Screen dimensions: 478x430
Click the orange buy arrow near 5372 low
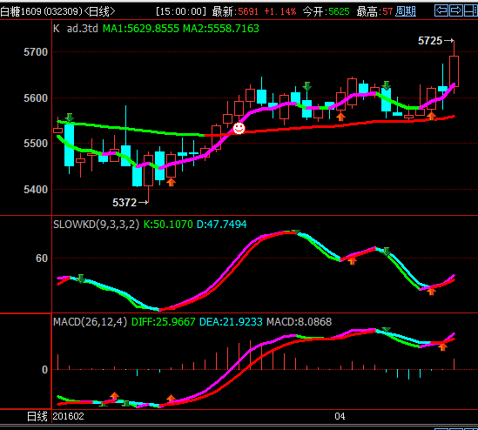coord(172,182)
